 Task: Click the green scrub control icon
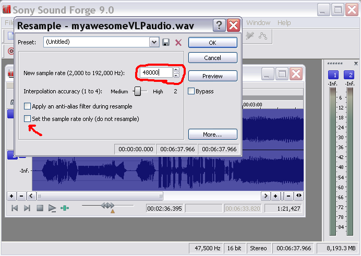tap(65, 208)
